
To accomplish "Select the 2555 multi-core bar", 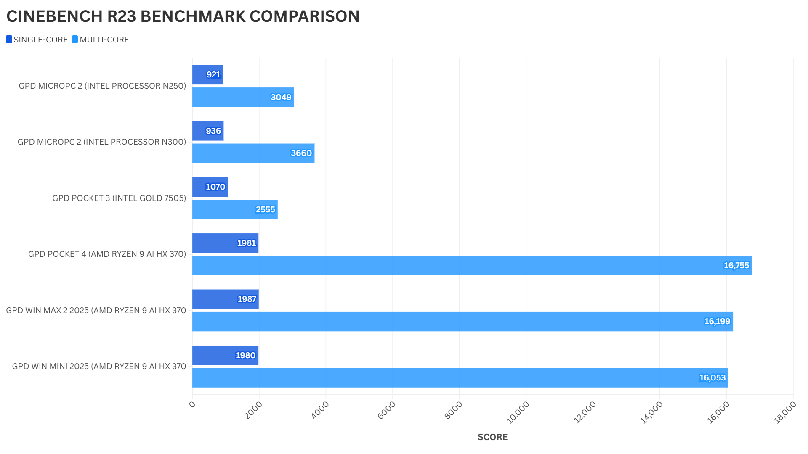I will pos(234,209).
